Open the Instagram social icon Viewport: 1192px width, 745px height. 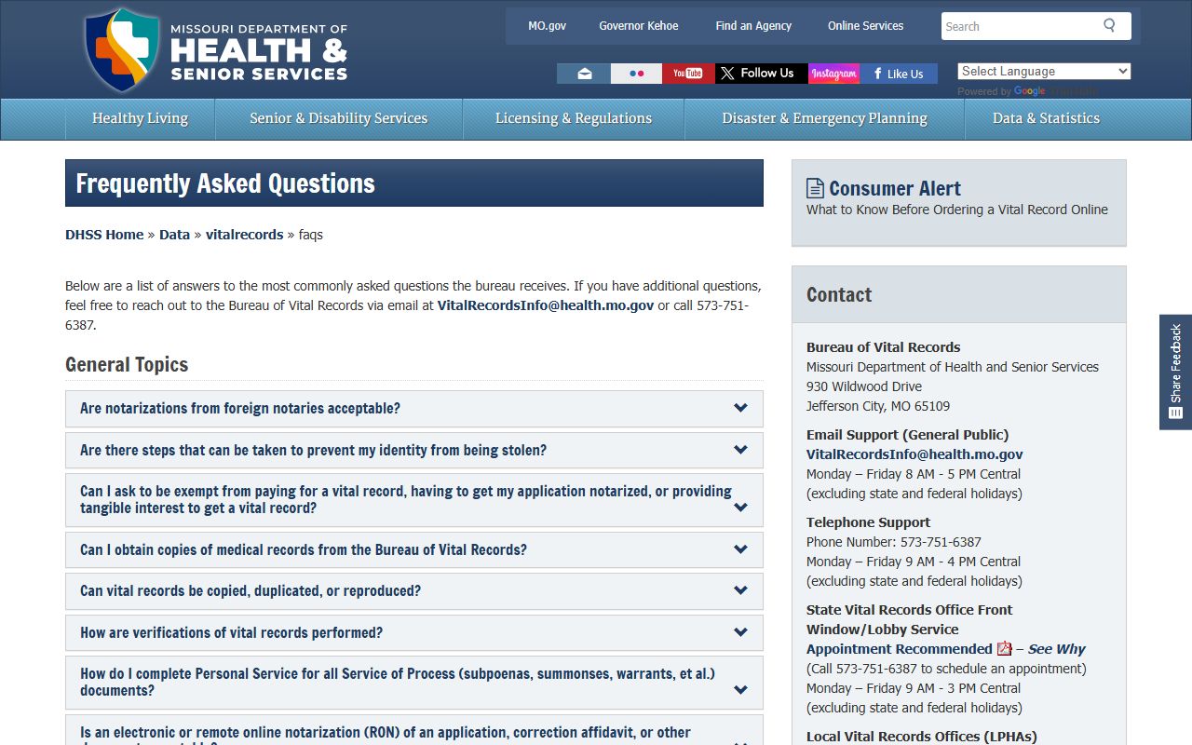[833, 74]
